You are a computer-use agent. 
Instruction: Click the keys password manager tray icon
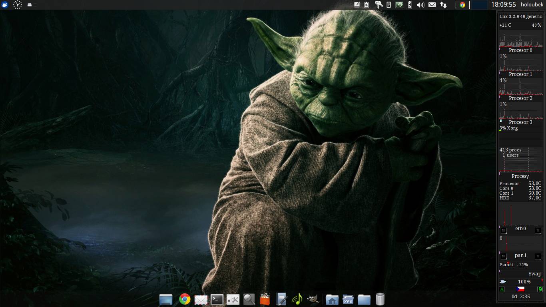pos(379,5)
